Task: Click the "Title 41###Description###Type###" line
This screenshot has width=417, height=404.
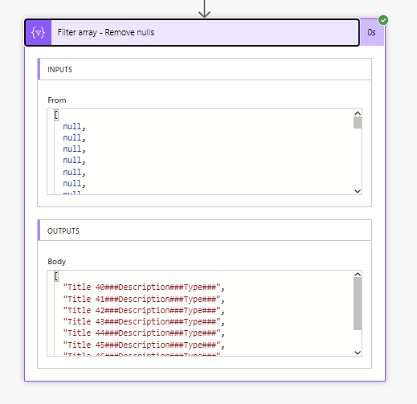Action: click(144, 299)
